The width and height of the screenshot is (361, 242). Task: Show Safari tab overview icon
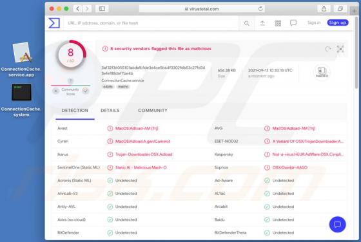coord(340,9)
